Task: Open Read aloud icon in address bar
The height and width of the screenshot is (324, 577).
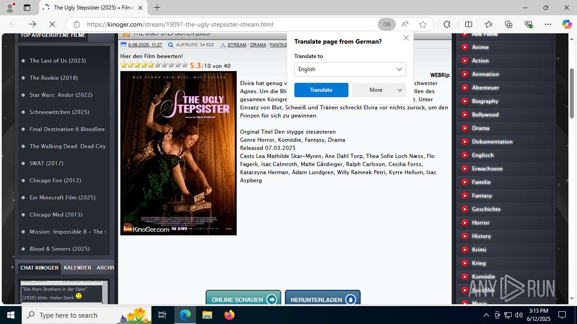Action: (405, 24)
